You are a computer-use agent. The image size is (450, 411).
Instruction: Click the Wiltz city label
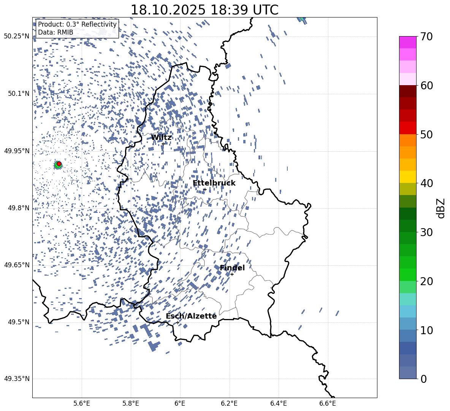click(161, 138)
